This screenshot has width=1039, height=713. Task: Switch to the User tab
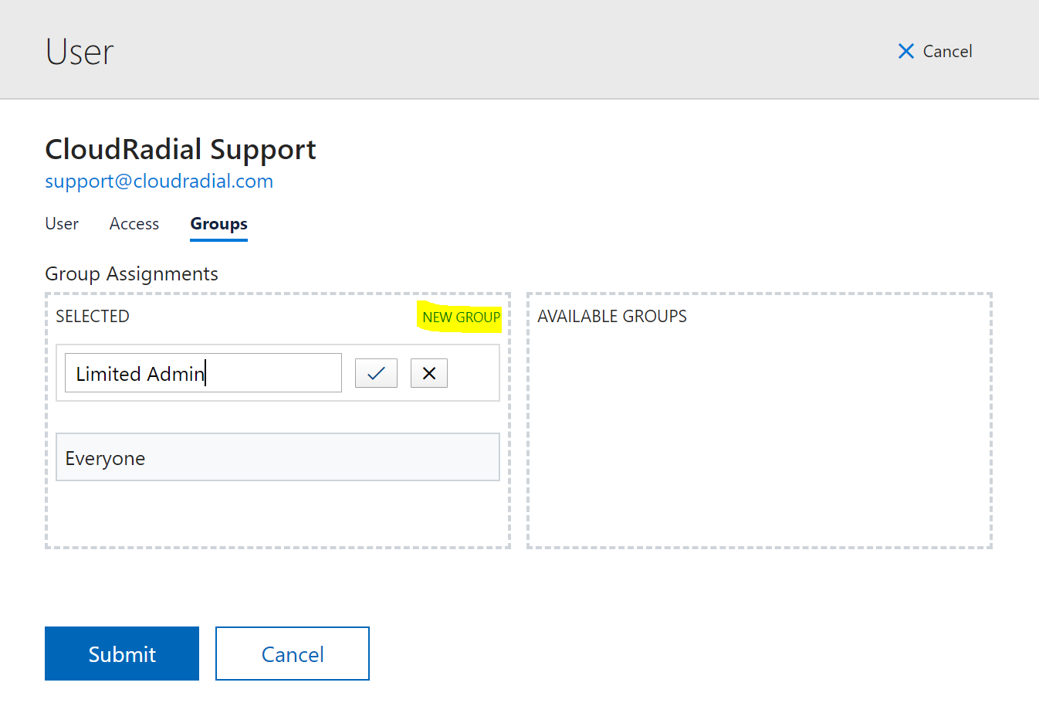pyautogui.click(x=62, y=224)
